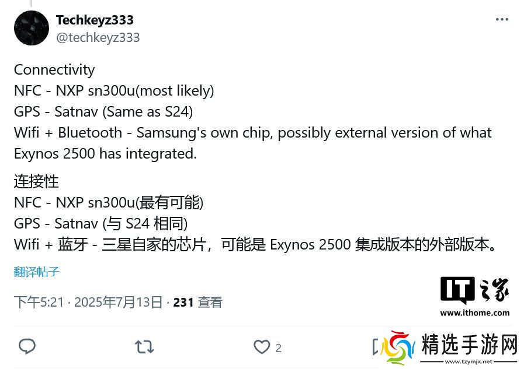Click the www.ithome.com URL text
The width and height of the screenshot is (524, 369).
[x=475, y=313]
